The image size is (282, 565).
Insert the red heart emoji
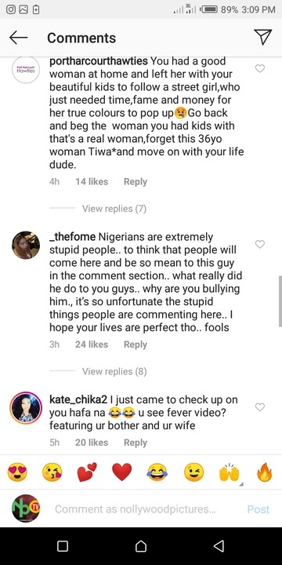click(122, 472)
